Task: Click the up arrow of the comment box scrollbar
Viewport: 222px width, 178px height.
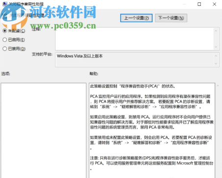Action: (216, 31)
